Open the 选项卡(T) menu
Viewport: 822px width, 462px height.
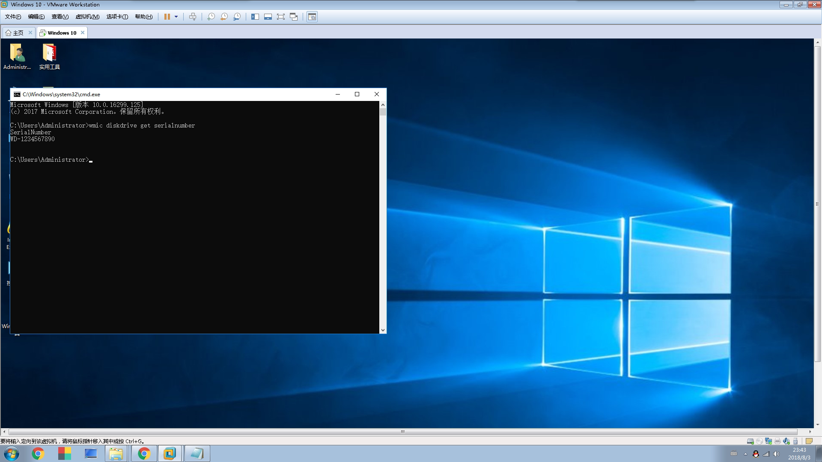pyautogui.click(x=117, y=17)
